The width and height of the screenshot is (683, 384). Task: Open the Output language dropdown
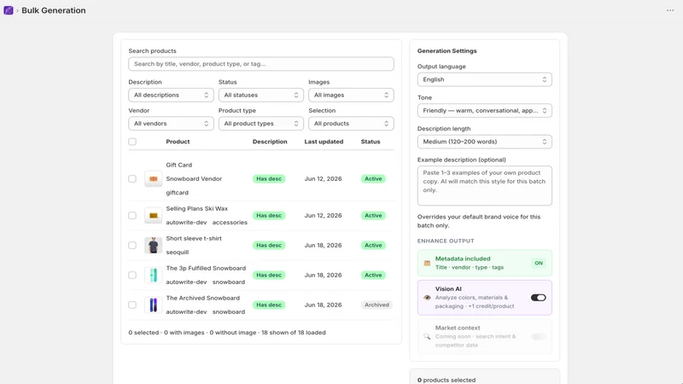(484, 79)
